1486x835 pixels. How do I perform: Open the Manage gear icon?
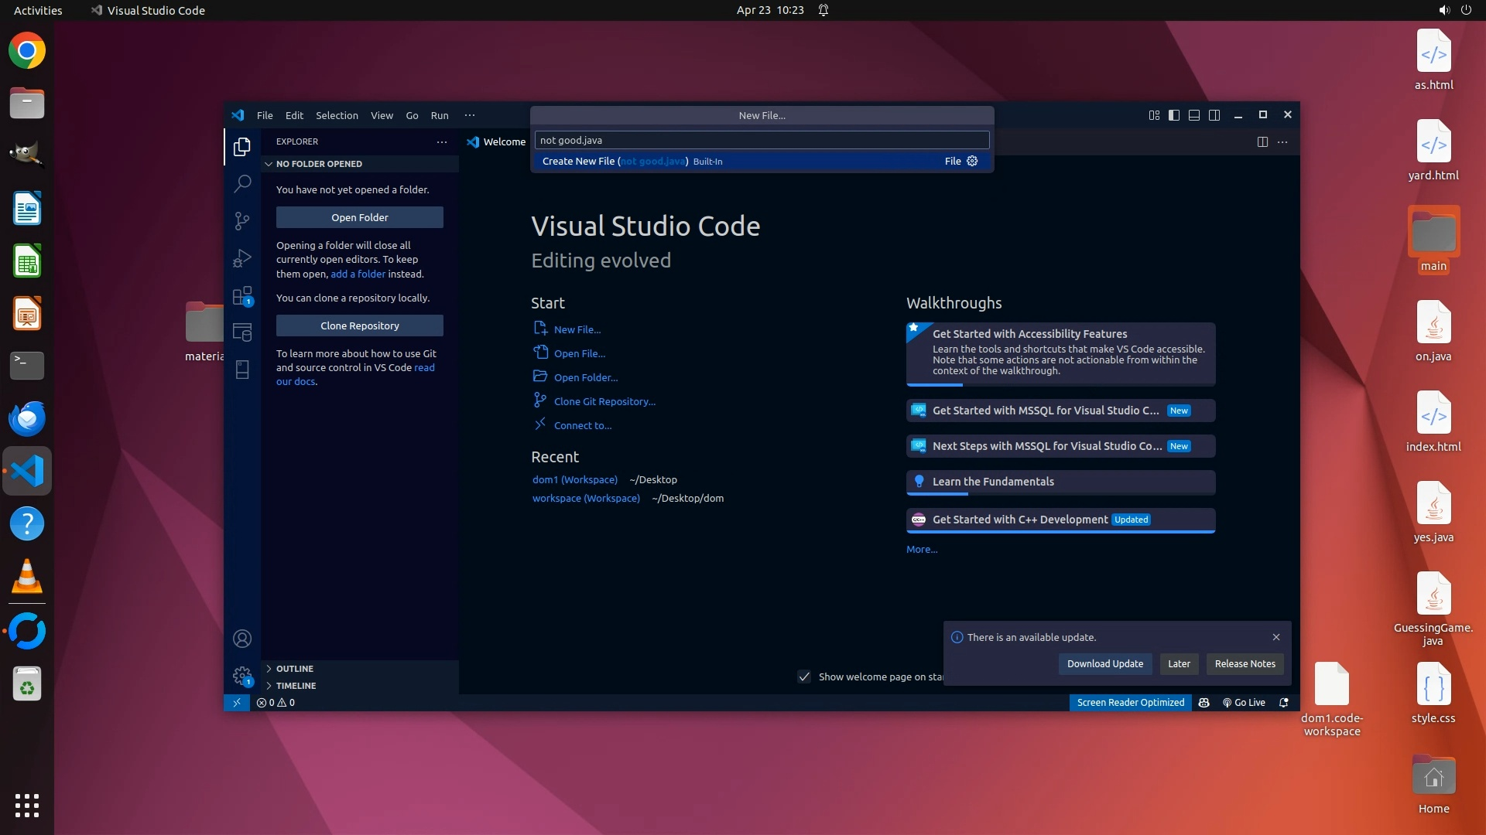click(x=242, y=676)
